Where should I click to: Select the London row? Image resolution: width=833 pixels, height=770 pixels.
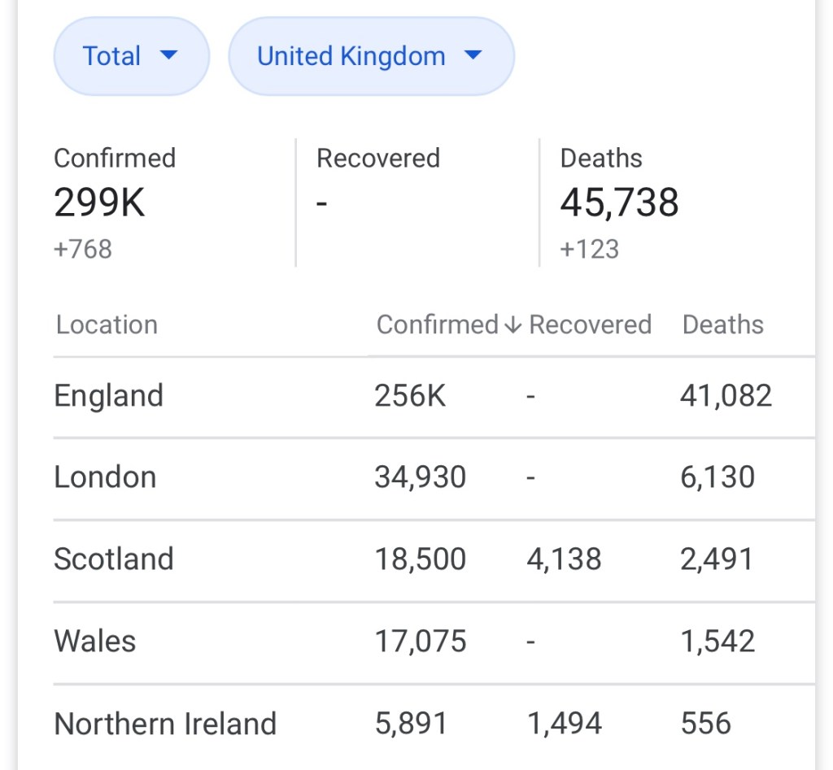click(x=105, y=477)
